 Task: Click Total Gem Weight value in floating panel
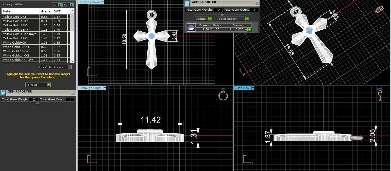coord(218,10)
